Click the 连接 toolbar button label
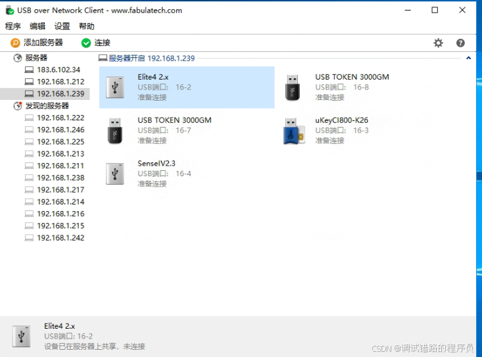482x357 pixels. pyautogui.click(x=103, y=43)
